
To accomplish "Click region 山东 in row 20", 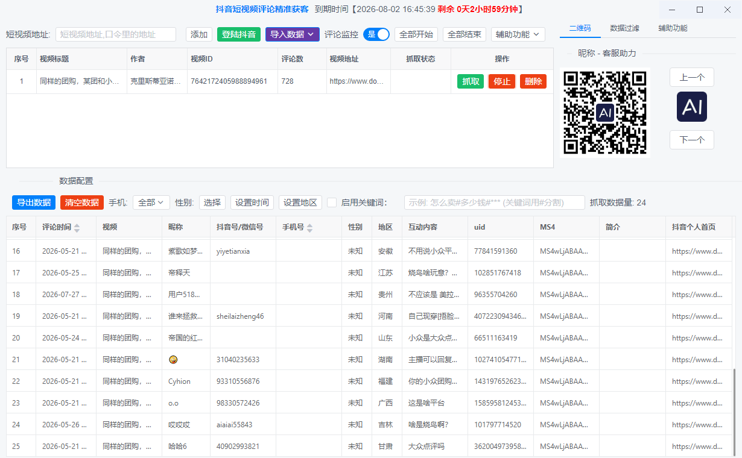I will [x=385, y=338].
